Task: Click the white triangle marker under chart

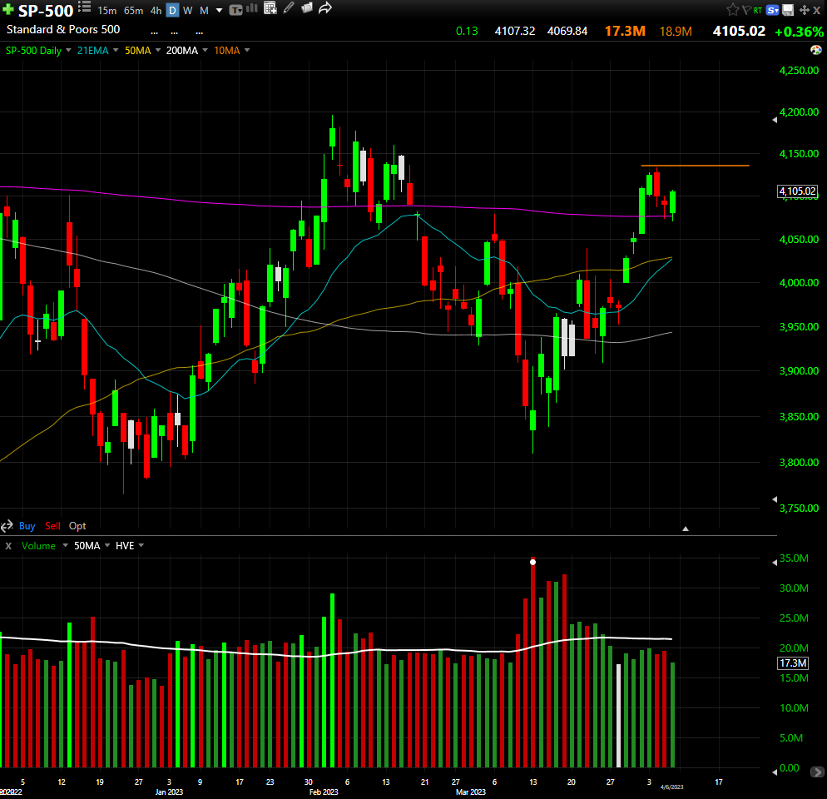Action: [x=685, y=529]
